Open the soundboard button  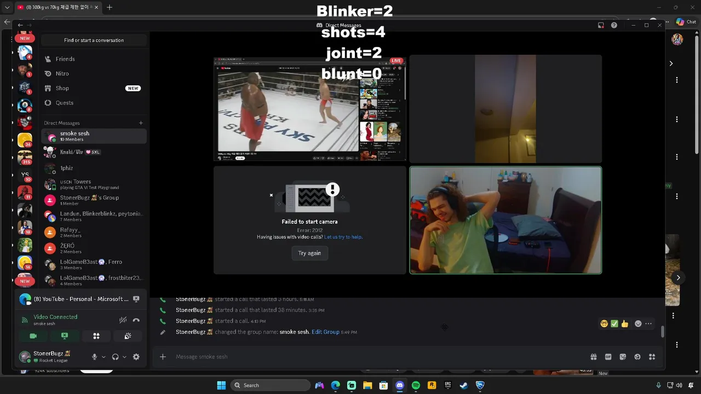pos(128,336)
